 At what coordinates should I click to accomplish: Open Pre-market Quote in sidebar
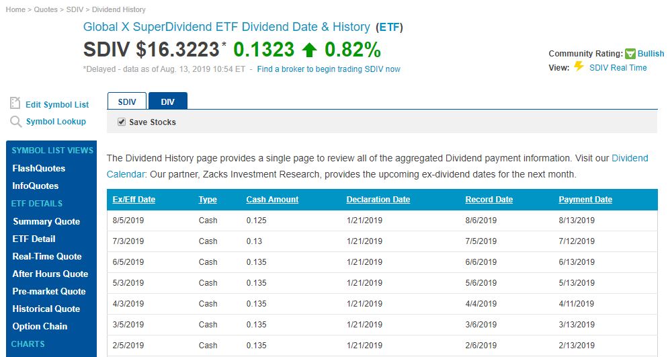point(49,291)
